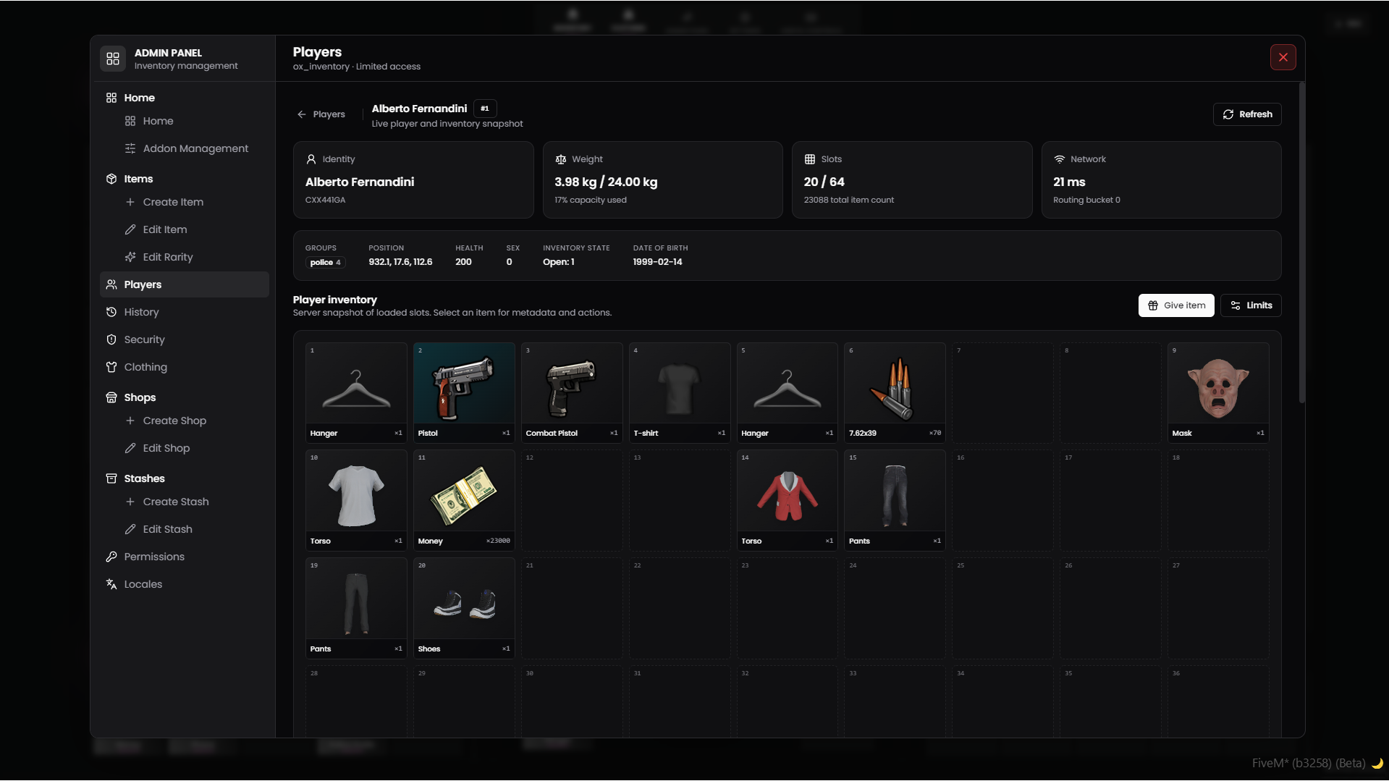
Task: Open the Limits settings
Action: (x=1251, y=305)
